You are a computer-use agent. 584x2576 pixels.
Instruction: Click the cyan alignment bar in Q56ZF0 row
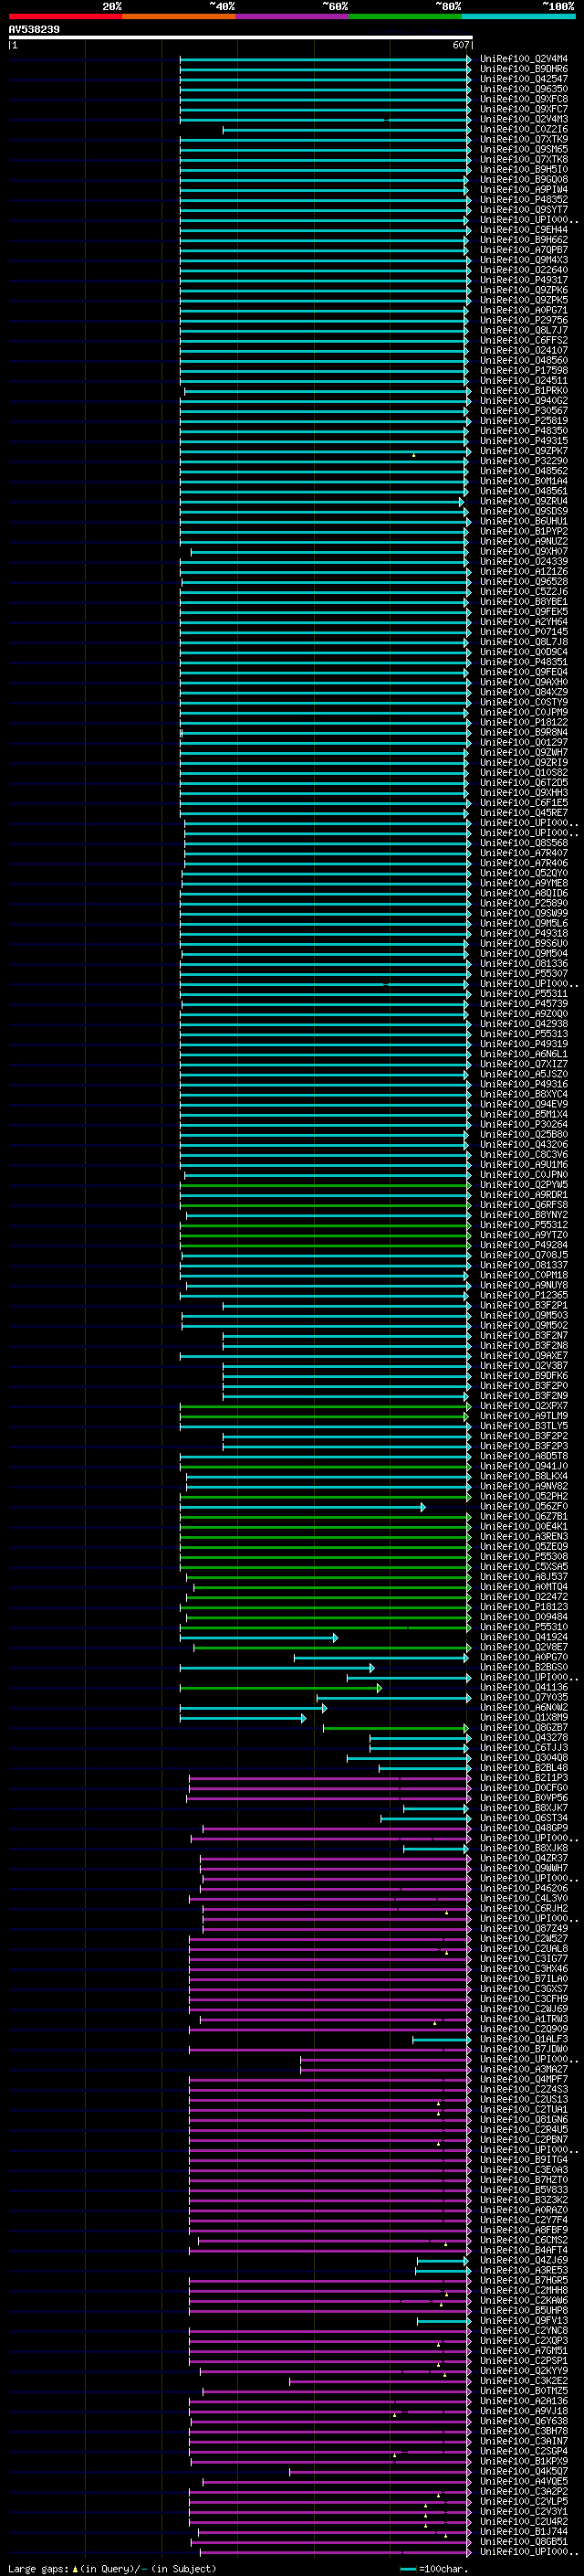tap(302, 1507)
